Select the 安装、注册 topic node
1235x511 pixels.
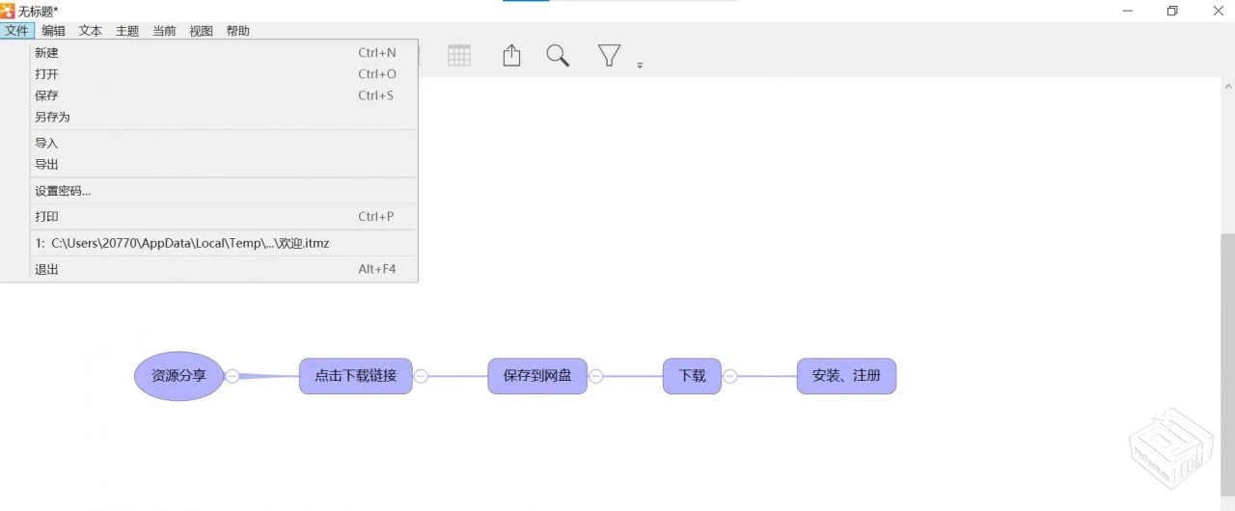(x=846, y=376)
